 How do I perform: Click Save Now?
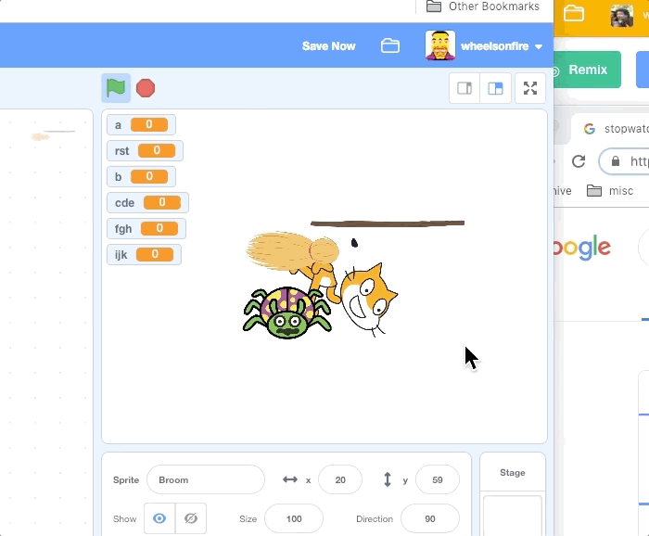point(328,46)
